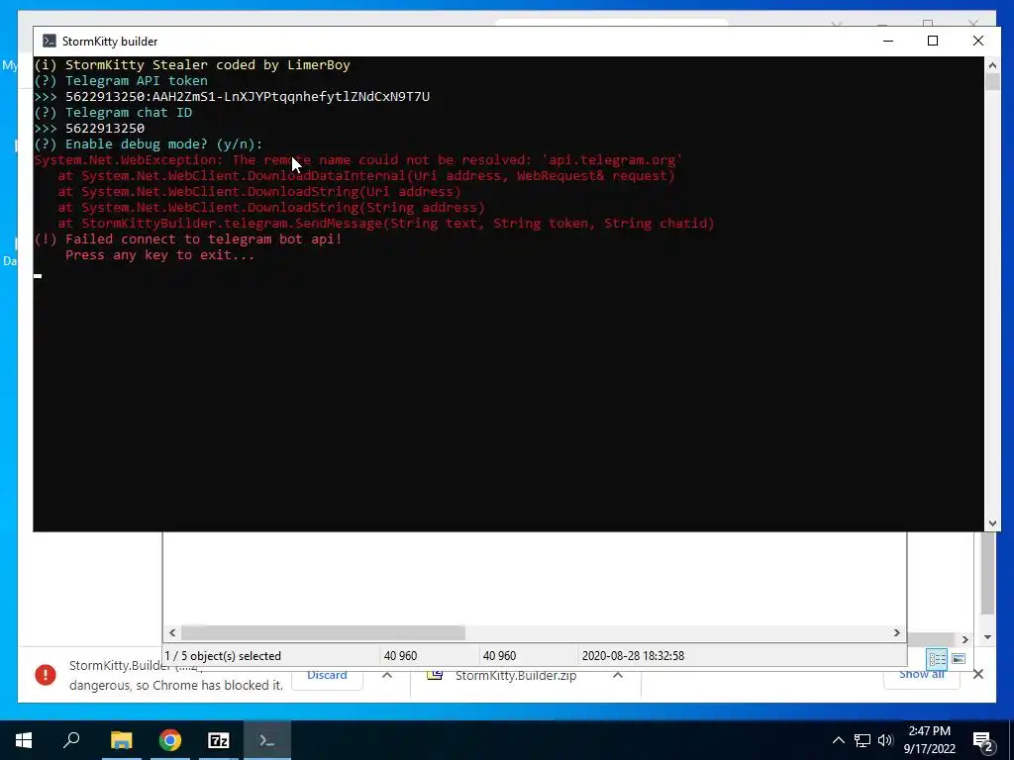Click the large icons view icon in background window

tap(959, 658)
